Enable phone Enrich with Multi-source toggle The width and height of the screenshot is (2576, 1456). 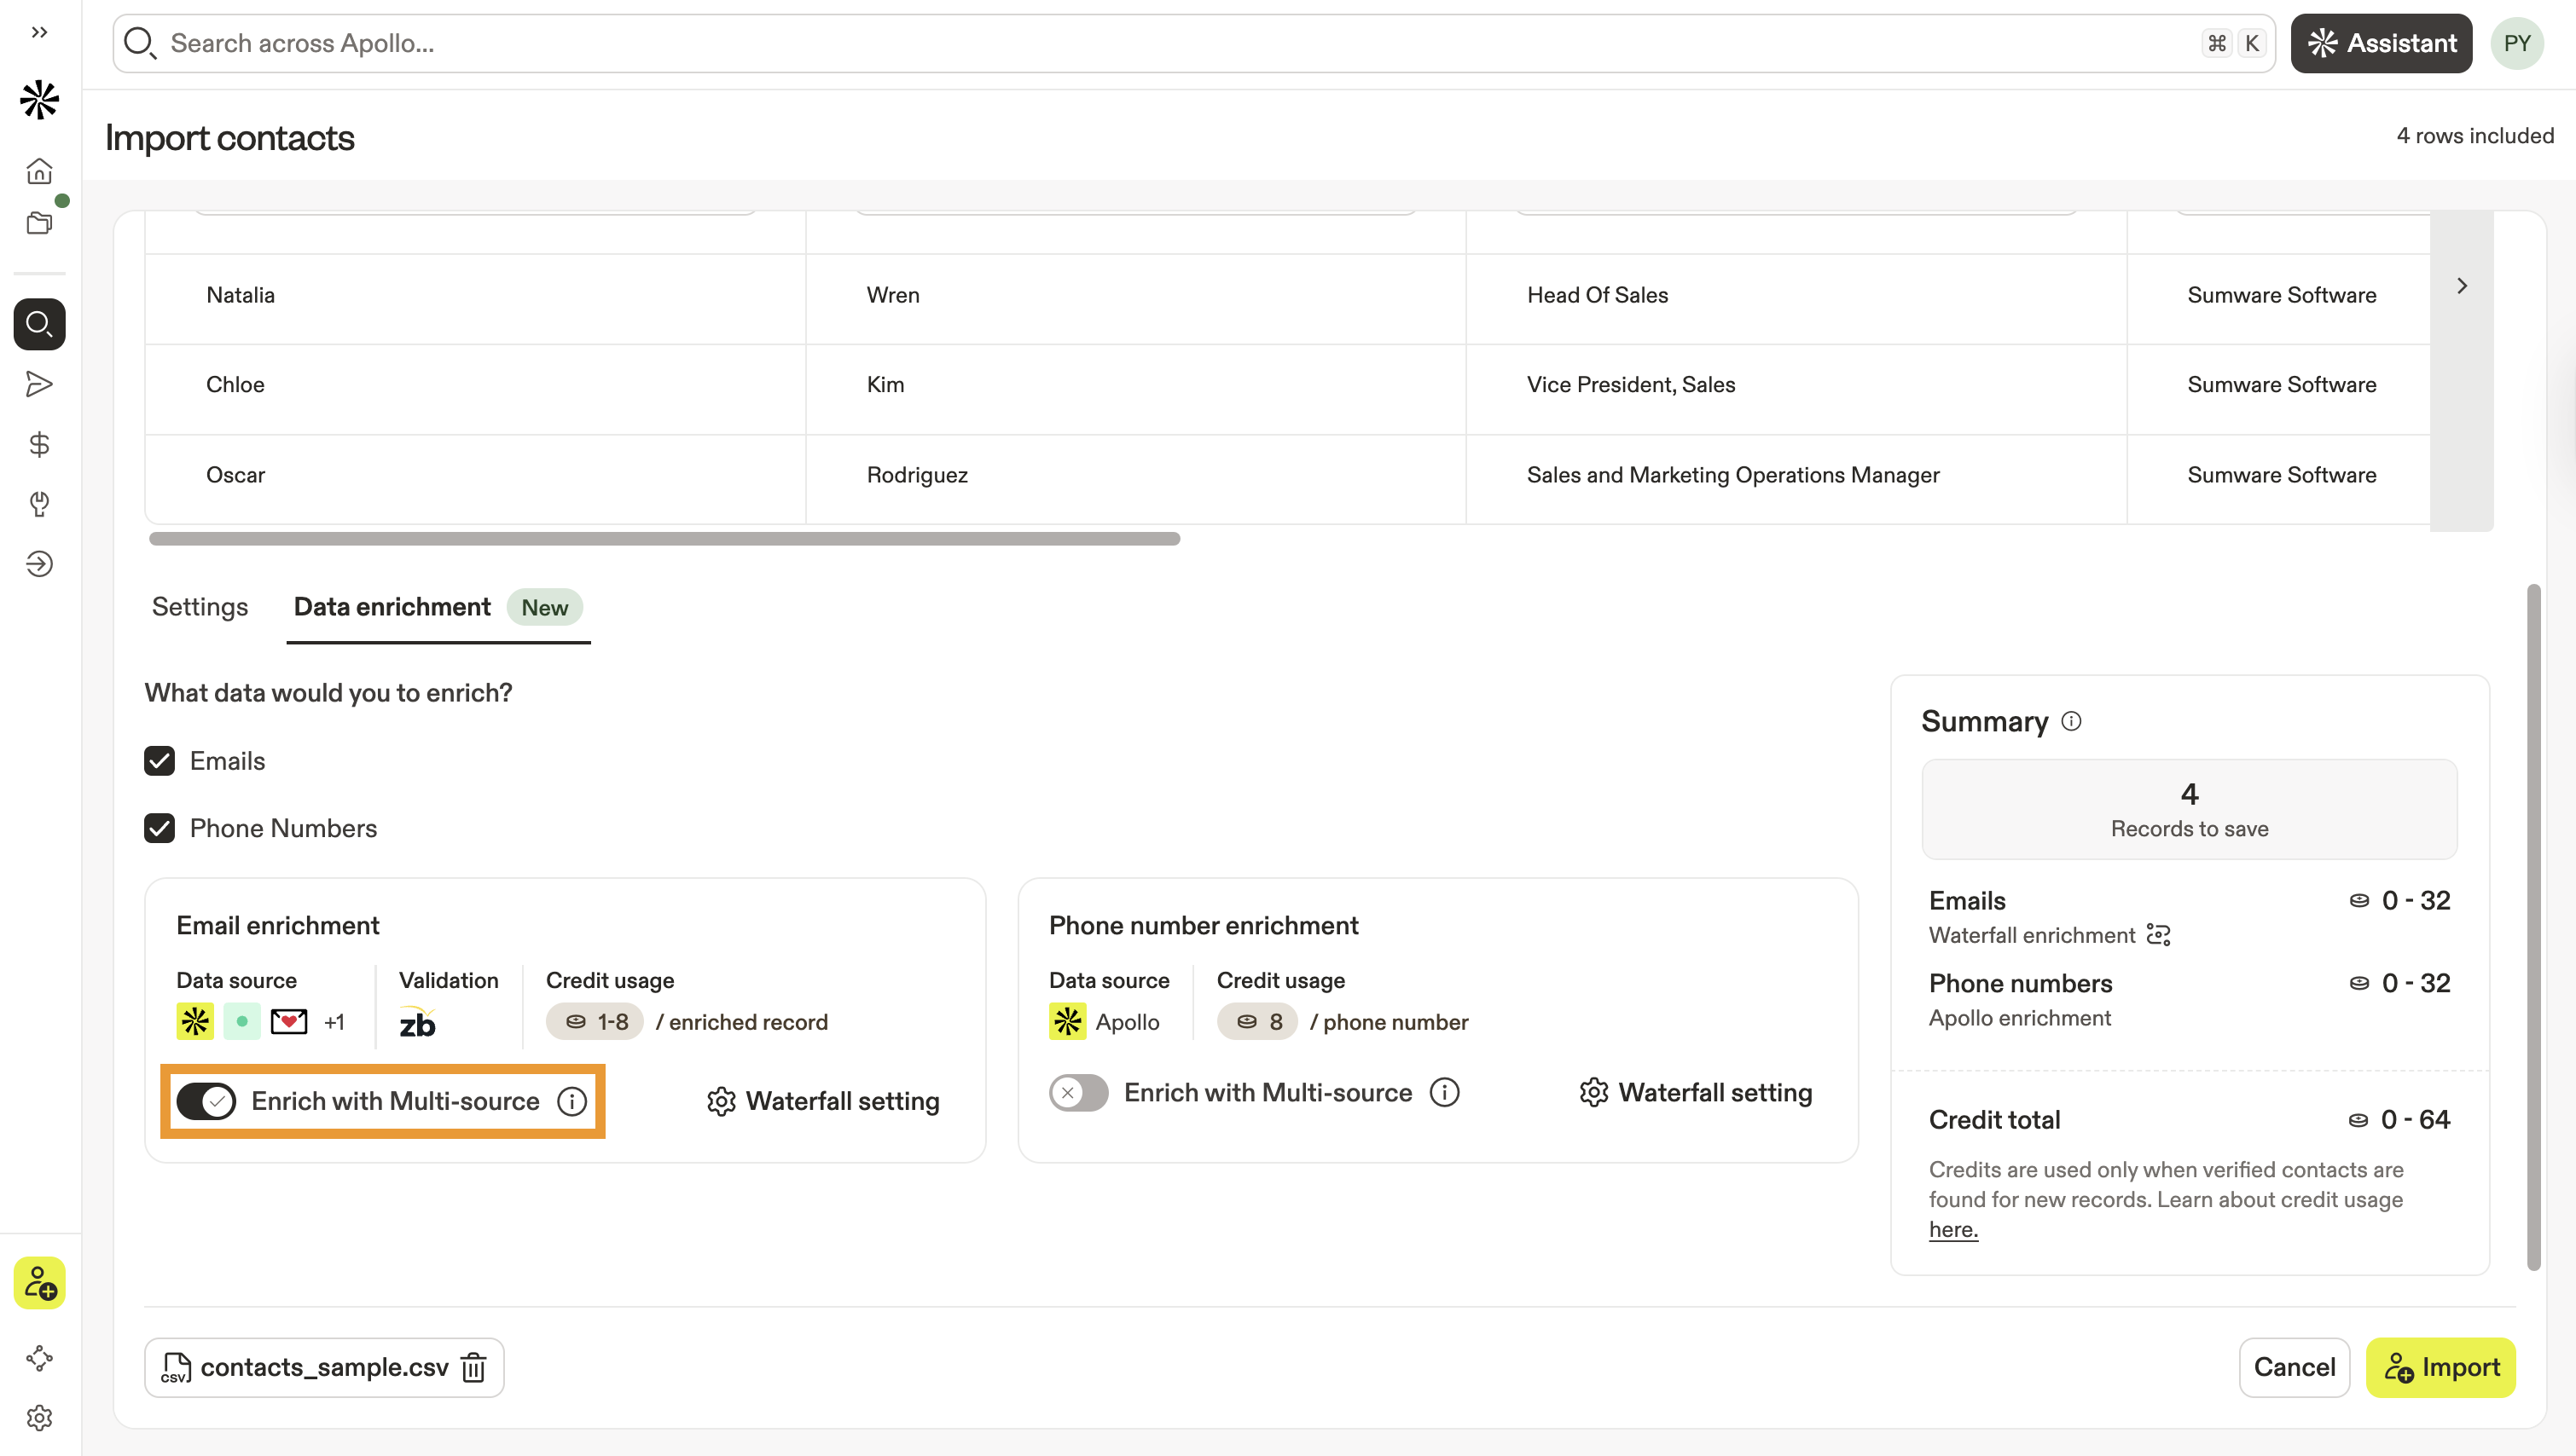tap(1078, 1092)
